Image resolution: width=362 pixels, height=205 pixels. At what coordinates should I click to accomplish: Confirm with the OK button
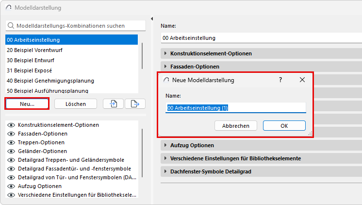[284, 126]
